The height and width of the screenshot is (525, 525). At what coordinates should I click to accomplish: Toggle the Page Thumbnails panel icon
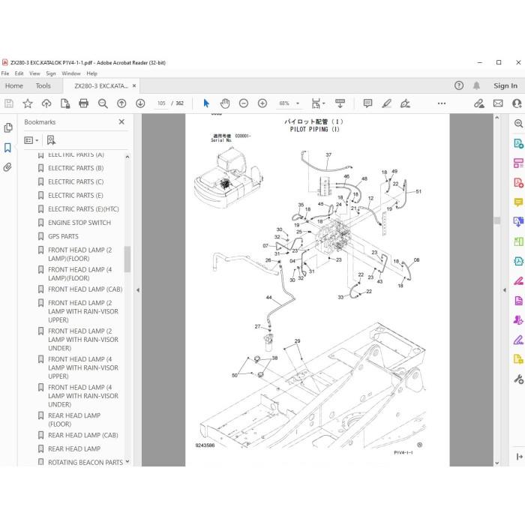(x=7, y=127)
